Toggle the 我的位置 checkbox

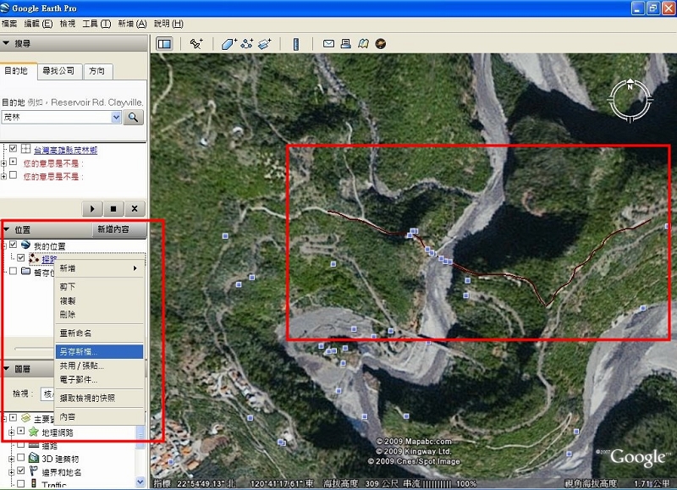pos(14,245)
